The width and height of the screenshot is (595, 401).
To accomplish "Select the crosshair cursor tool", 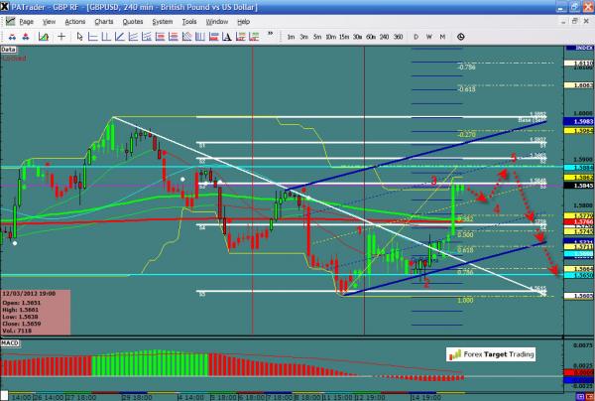I will tap(62, 37).
